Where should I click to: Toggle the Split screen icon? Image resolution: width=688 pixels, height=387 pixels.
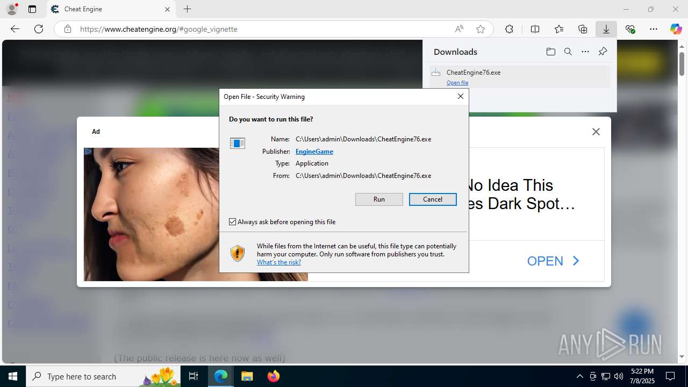(x=535, y=29)
